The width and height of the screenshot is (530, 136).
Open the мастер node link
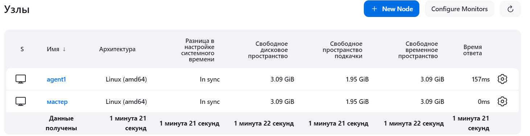(x=57, y=102)
